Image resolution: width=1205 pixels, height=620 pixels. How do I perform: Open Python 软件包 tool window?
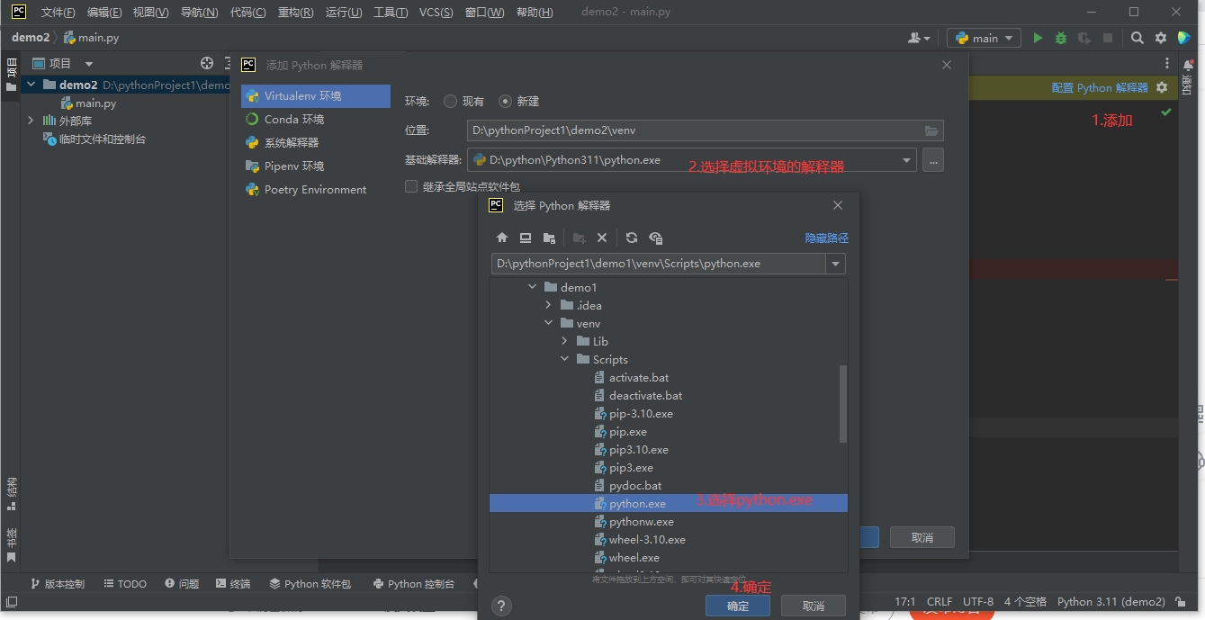(310, 583)
